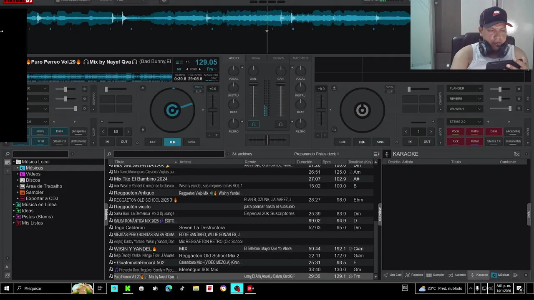
Task: Expand the Música Local tree node
Action: coord(14,162)
